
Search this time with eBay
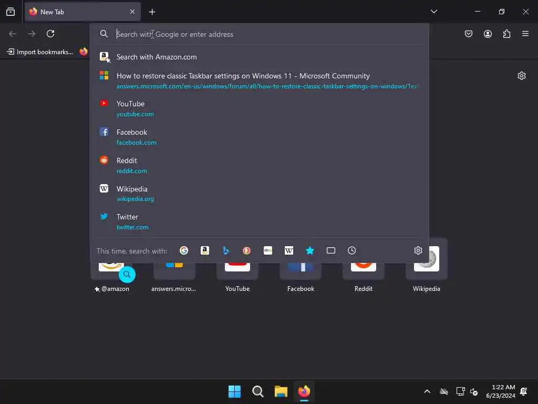pyautogui.click(x=268, y=250)
